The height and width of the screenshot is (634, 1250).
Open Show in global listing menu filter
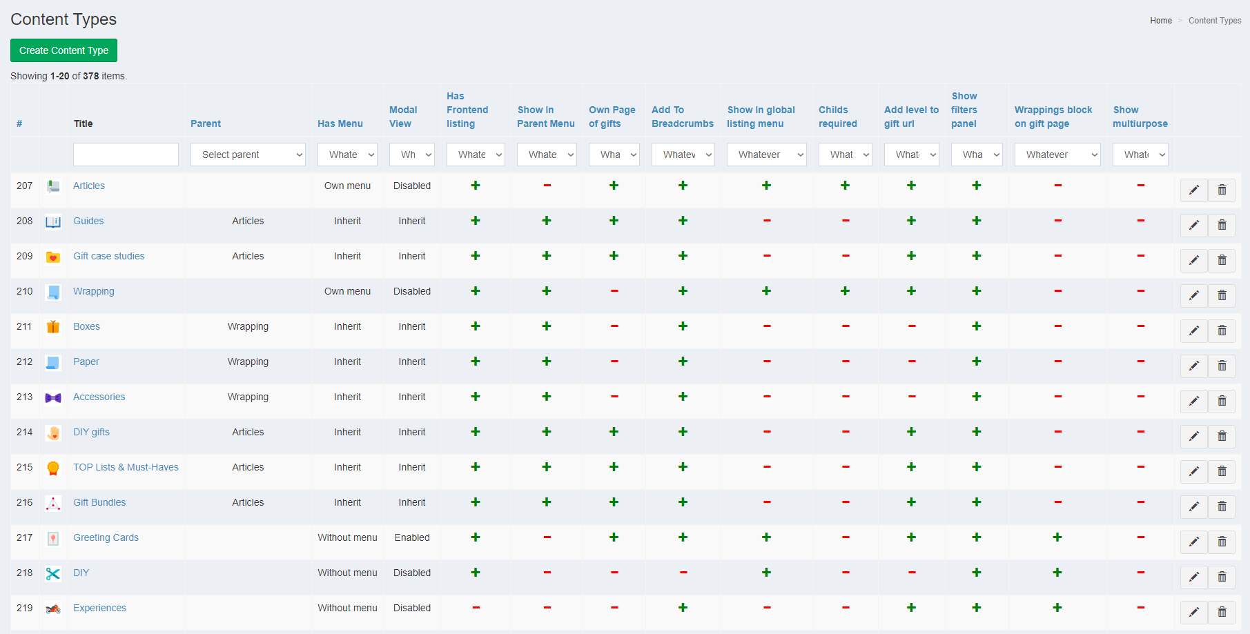coord(766,155)
